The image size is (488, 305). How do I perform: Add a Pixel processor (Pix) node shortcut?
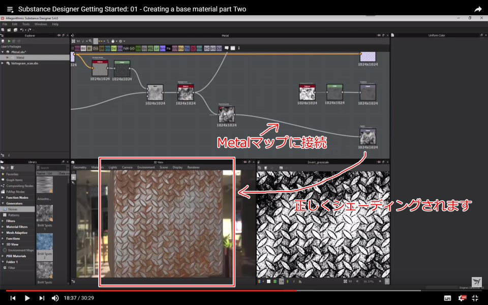[x=169, y=49]
